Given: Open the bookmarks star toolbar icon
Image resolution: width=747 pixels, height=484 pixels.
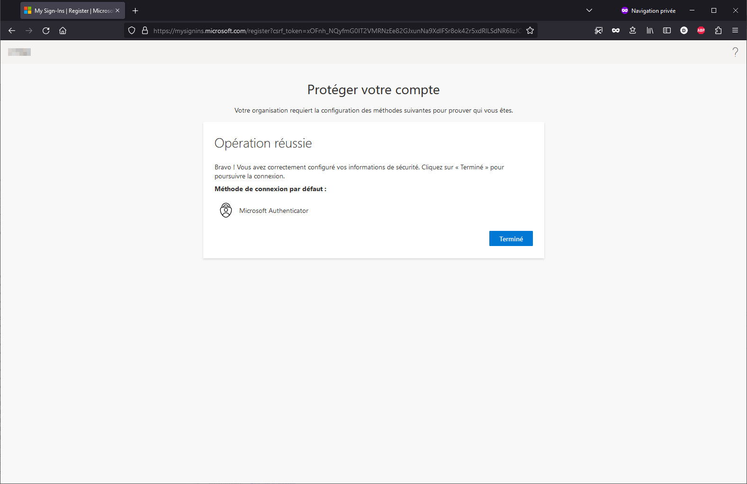Looking at the screenshot, I should pos(633,31).
